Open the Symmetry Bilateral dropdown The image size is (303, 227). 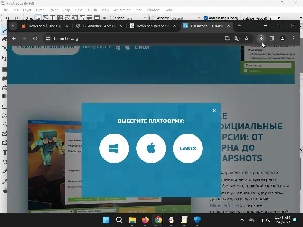click(186, 18)
